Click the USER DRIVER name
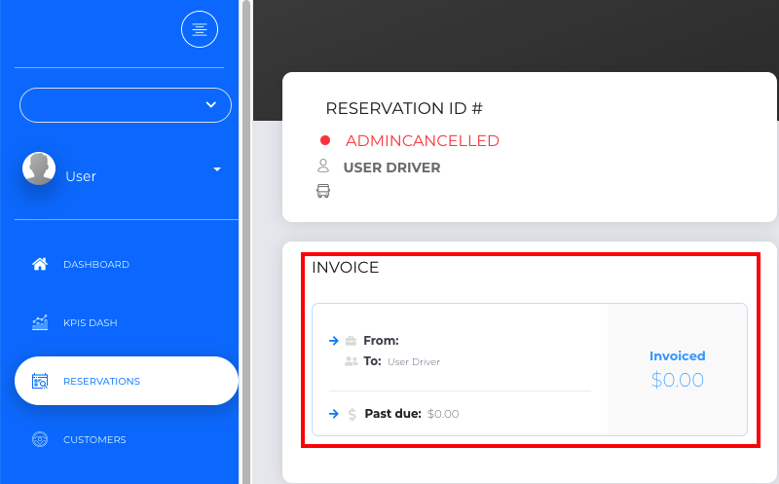779x484 pixels. click(391, 168)
